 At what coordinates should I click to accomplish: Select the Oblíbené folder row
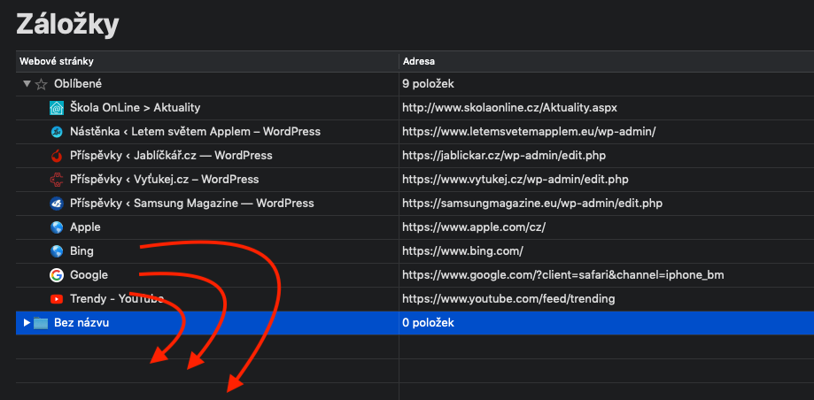point(415,84)
